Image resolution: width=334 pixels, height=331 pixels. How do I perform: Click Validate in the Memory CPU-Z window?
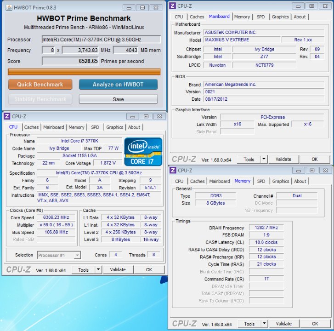[284, 324]
